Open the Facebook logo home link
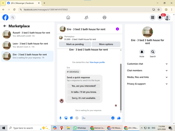The width and height of the screenshot is (175, 131). point(5,17)
